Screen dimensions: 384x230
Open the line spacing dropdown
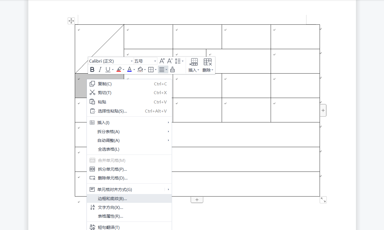pos(179,61)
